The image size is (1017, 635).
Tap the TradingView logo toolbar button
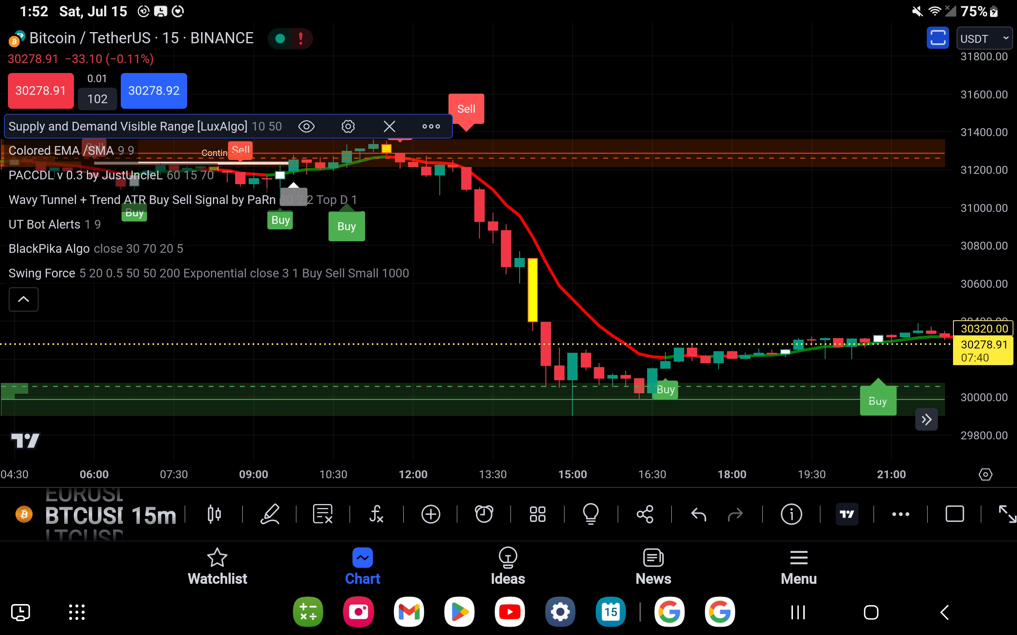click(847, 514)
